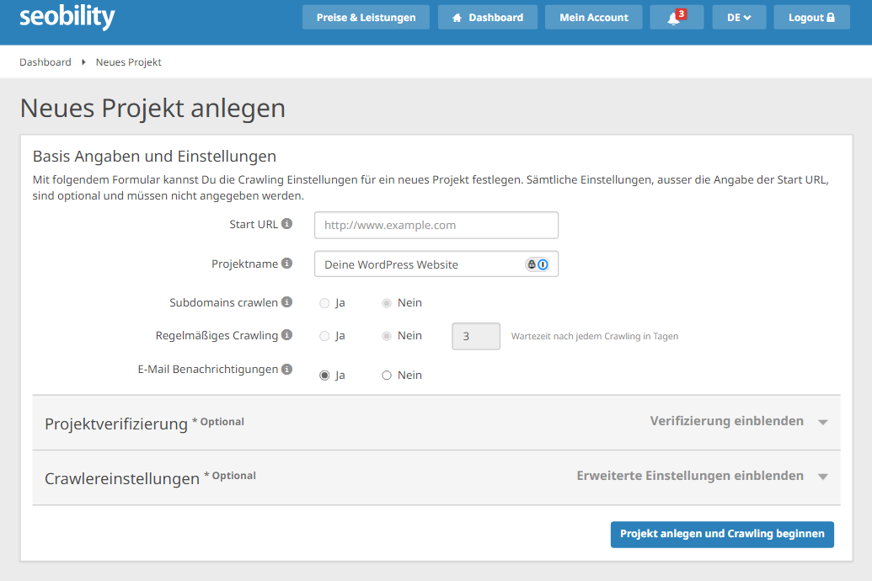Screen dimensions: 872x581
Task: Click Projekt anlegen und Crawling beginnen
Action: click(722, 534)
